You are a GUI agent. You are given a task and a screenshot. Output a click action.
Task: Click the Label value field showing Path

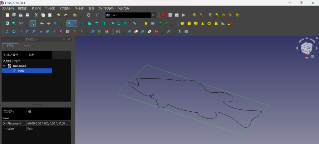click(49, 128)
